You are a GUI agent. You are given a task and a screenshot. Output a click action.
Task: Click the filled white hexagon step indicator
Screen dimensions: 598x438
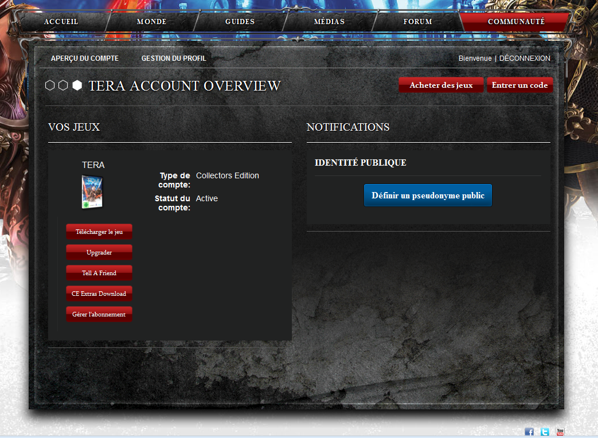click(77, 85)
